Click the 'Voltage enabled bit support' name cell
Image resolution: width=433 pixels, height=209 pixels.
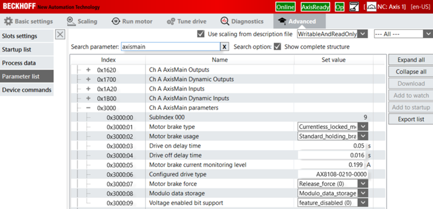pyautogui.click(x=186, y=203)
